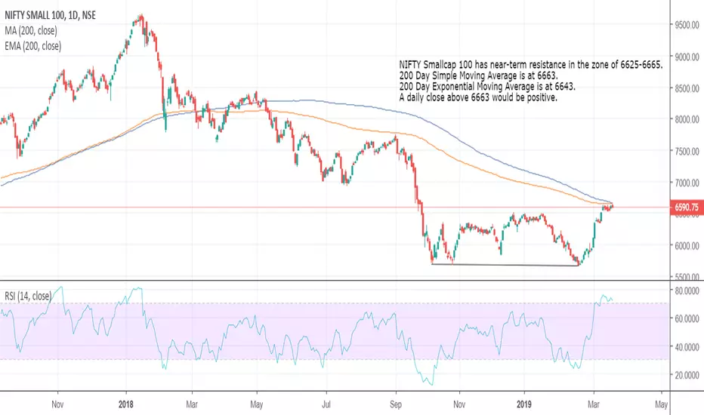This screenshot has height=415, width=704.
Task: Click the 9500.00 price axis label
Action: pos(687,25)
